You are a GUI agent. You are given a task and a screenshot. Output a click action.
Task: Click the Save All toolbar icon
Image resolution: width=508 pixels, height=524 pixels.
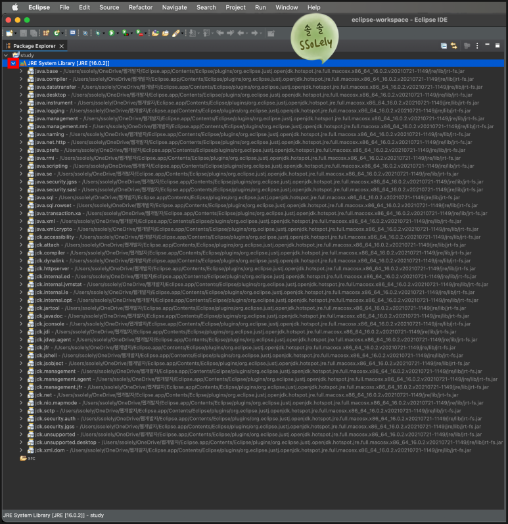tap(34, 33)
